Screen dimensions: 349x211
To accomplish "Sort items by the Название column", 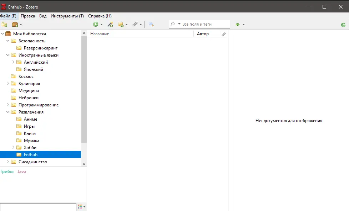I will coord(140,34).
